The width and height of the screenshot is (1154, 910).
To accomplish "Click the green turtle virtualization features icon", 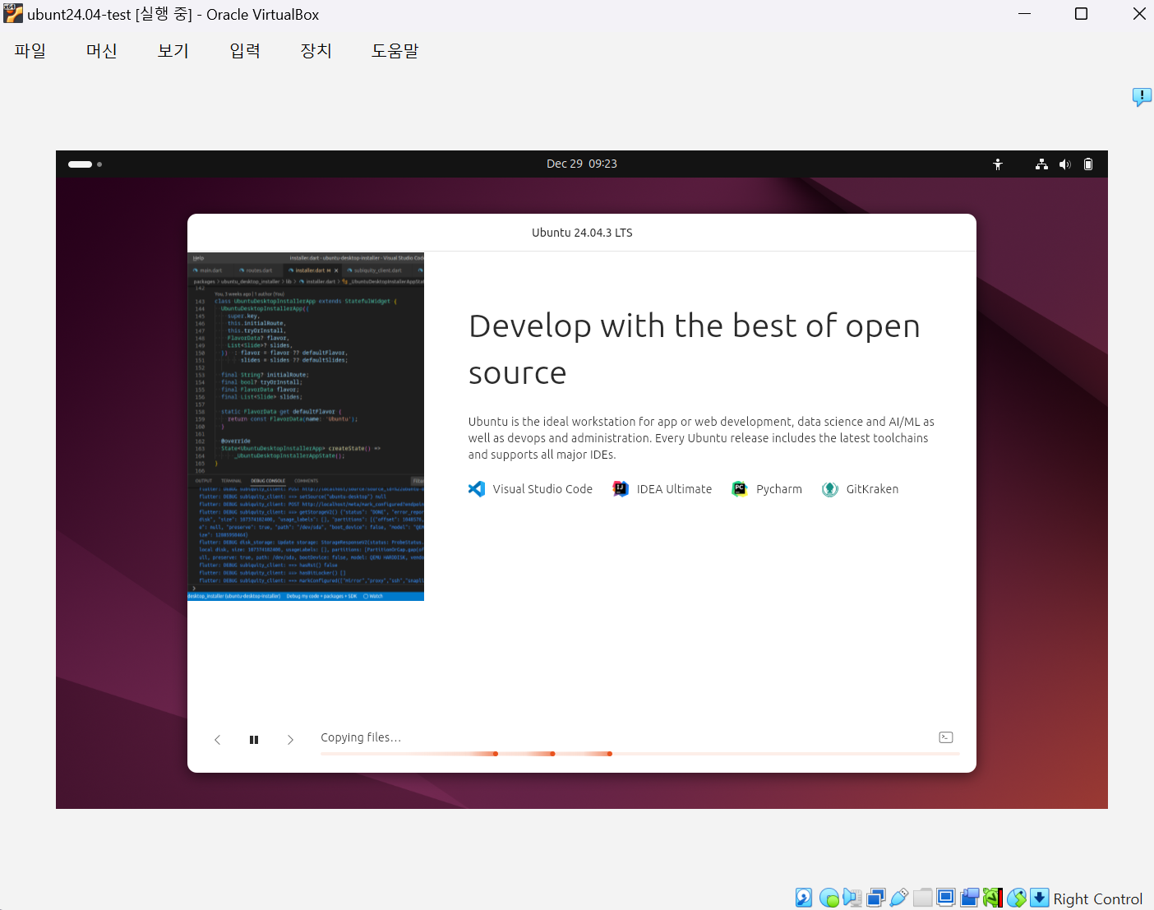I will point(993,898).
